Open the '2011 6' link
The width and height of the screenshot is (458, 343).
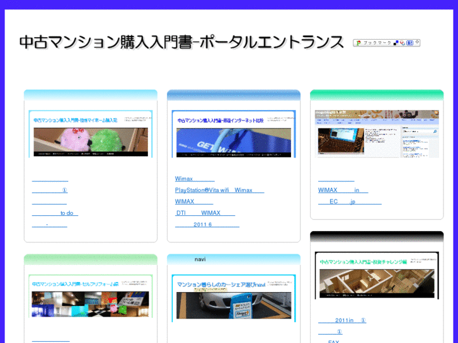point(207,224)
